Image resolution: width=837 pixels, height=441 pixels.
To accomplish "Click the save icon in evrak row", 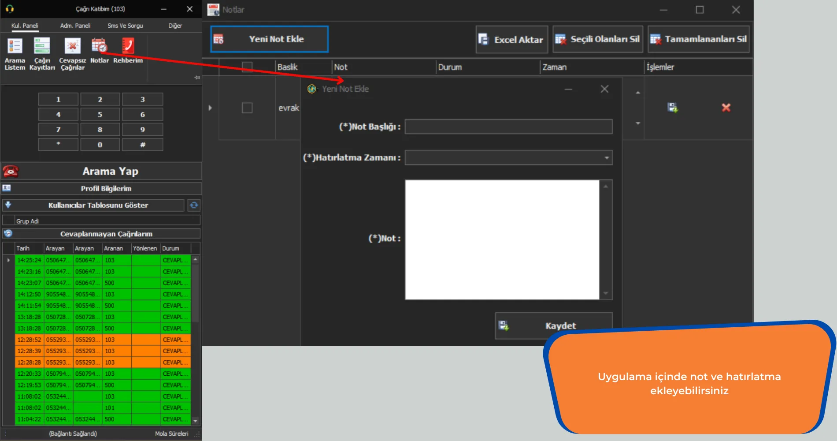I will (673, 108).
